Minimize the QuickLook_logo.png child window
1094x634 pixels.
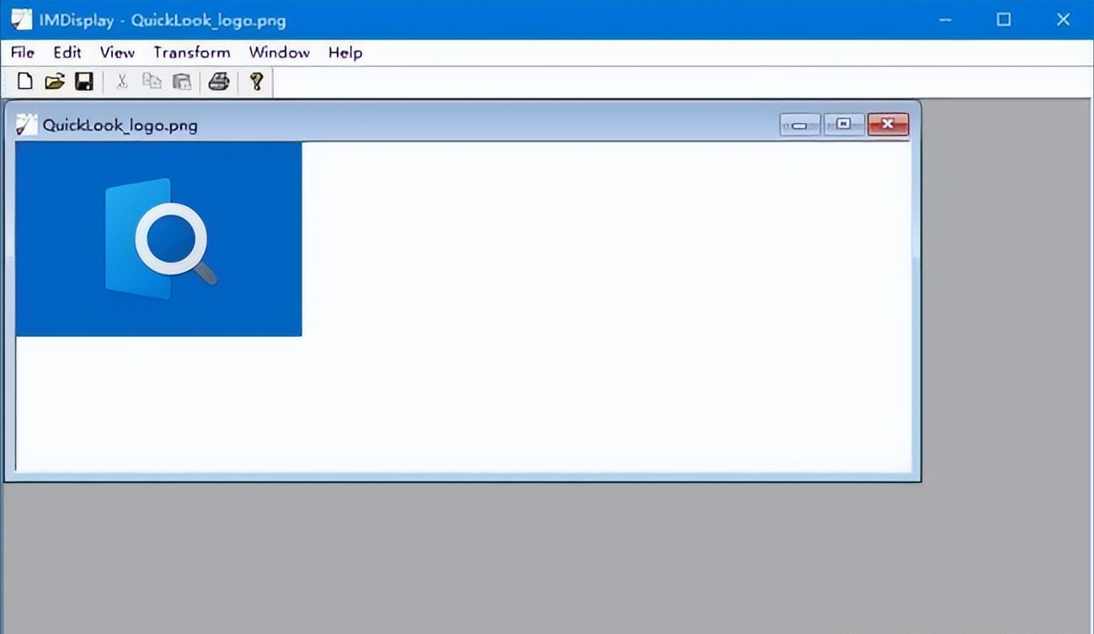[800, 125]
